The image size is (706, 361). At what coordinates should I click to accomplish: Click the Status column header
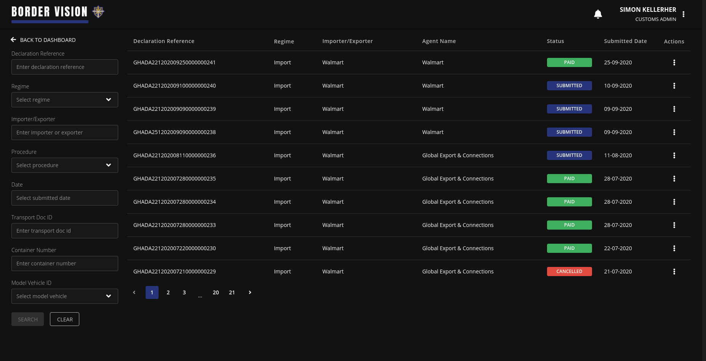click(x=555, y=41)
